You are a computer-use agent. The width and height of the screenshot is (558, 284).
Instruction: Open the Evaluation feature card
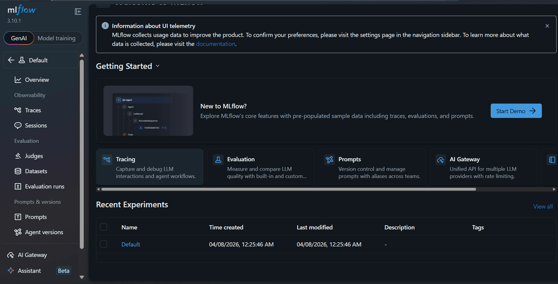261,167
